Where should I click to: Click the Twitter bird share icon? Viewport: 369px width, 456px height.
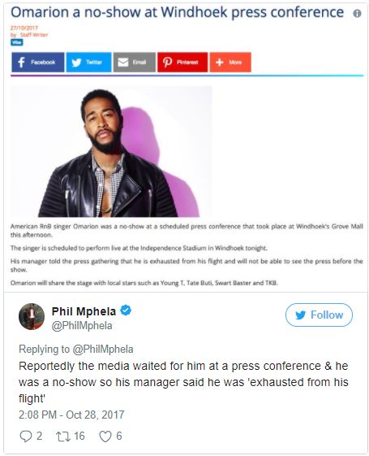click(76, 63)
